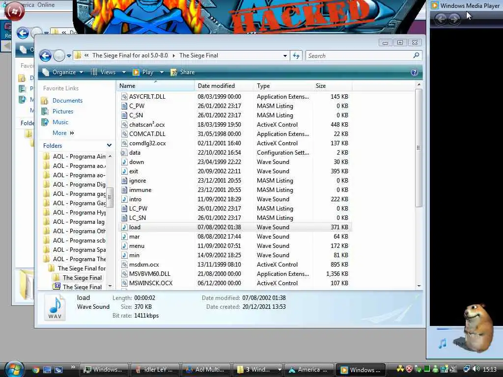Switch to Aol Multi taskbar button

coord(206,370)
